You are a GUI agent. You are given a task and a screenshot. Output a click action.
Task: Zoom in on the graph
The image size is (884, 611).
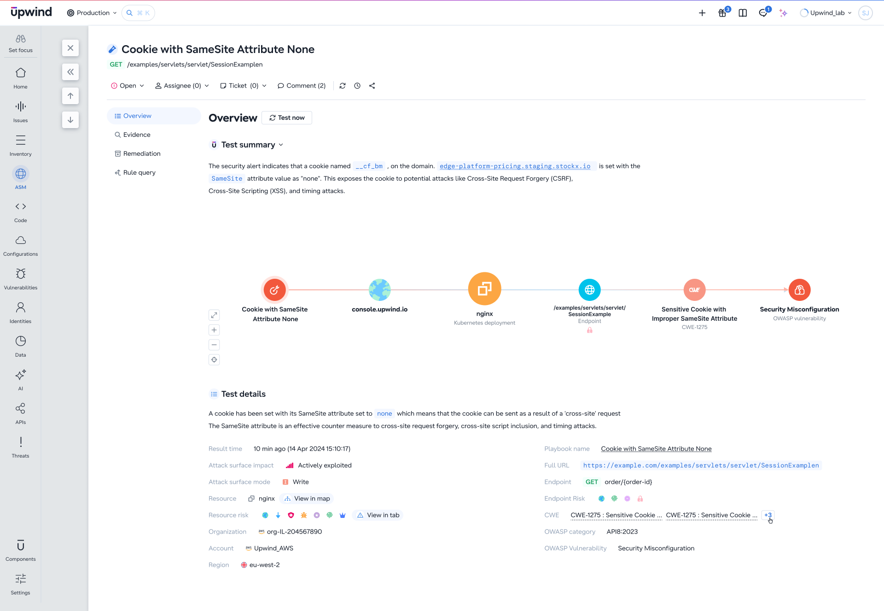tap(214, 330)
